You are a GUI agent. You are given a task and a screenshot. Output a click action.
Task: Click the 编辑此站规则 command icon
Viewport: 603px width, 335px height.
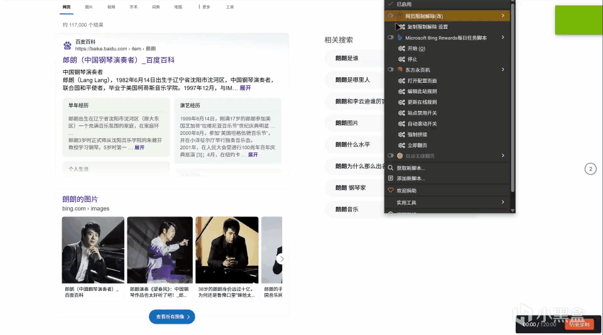(x=401, y=92)
